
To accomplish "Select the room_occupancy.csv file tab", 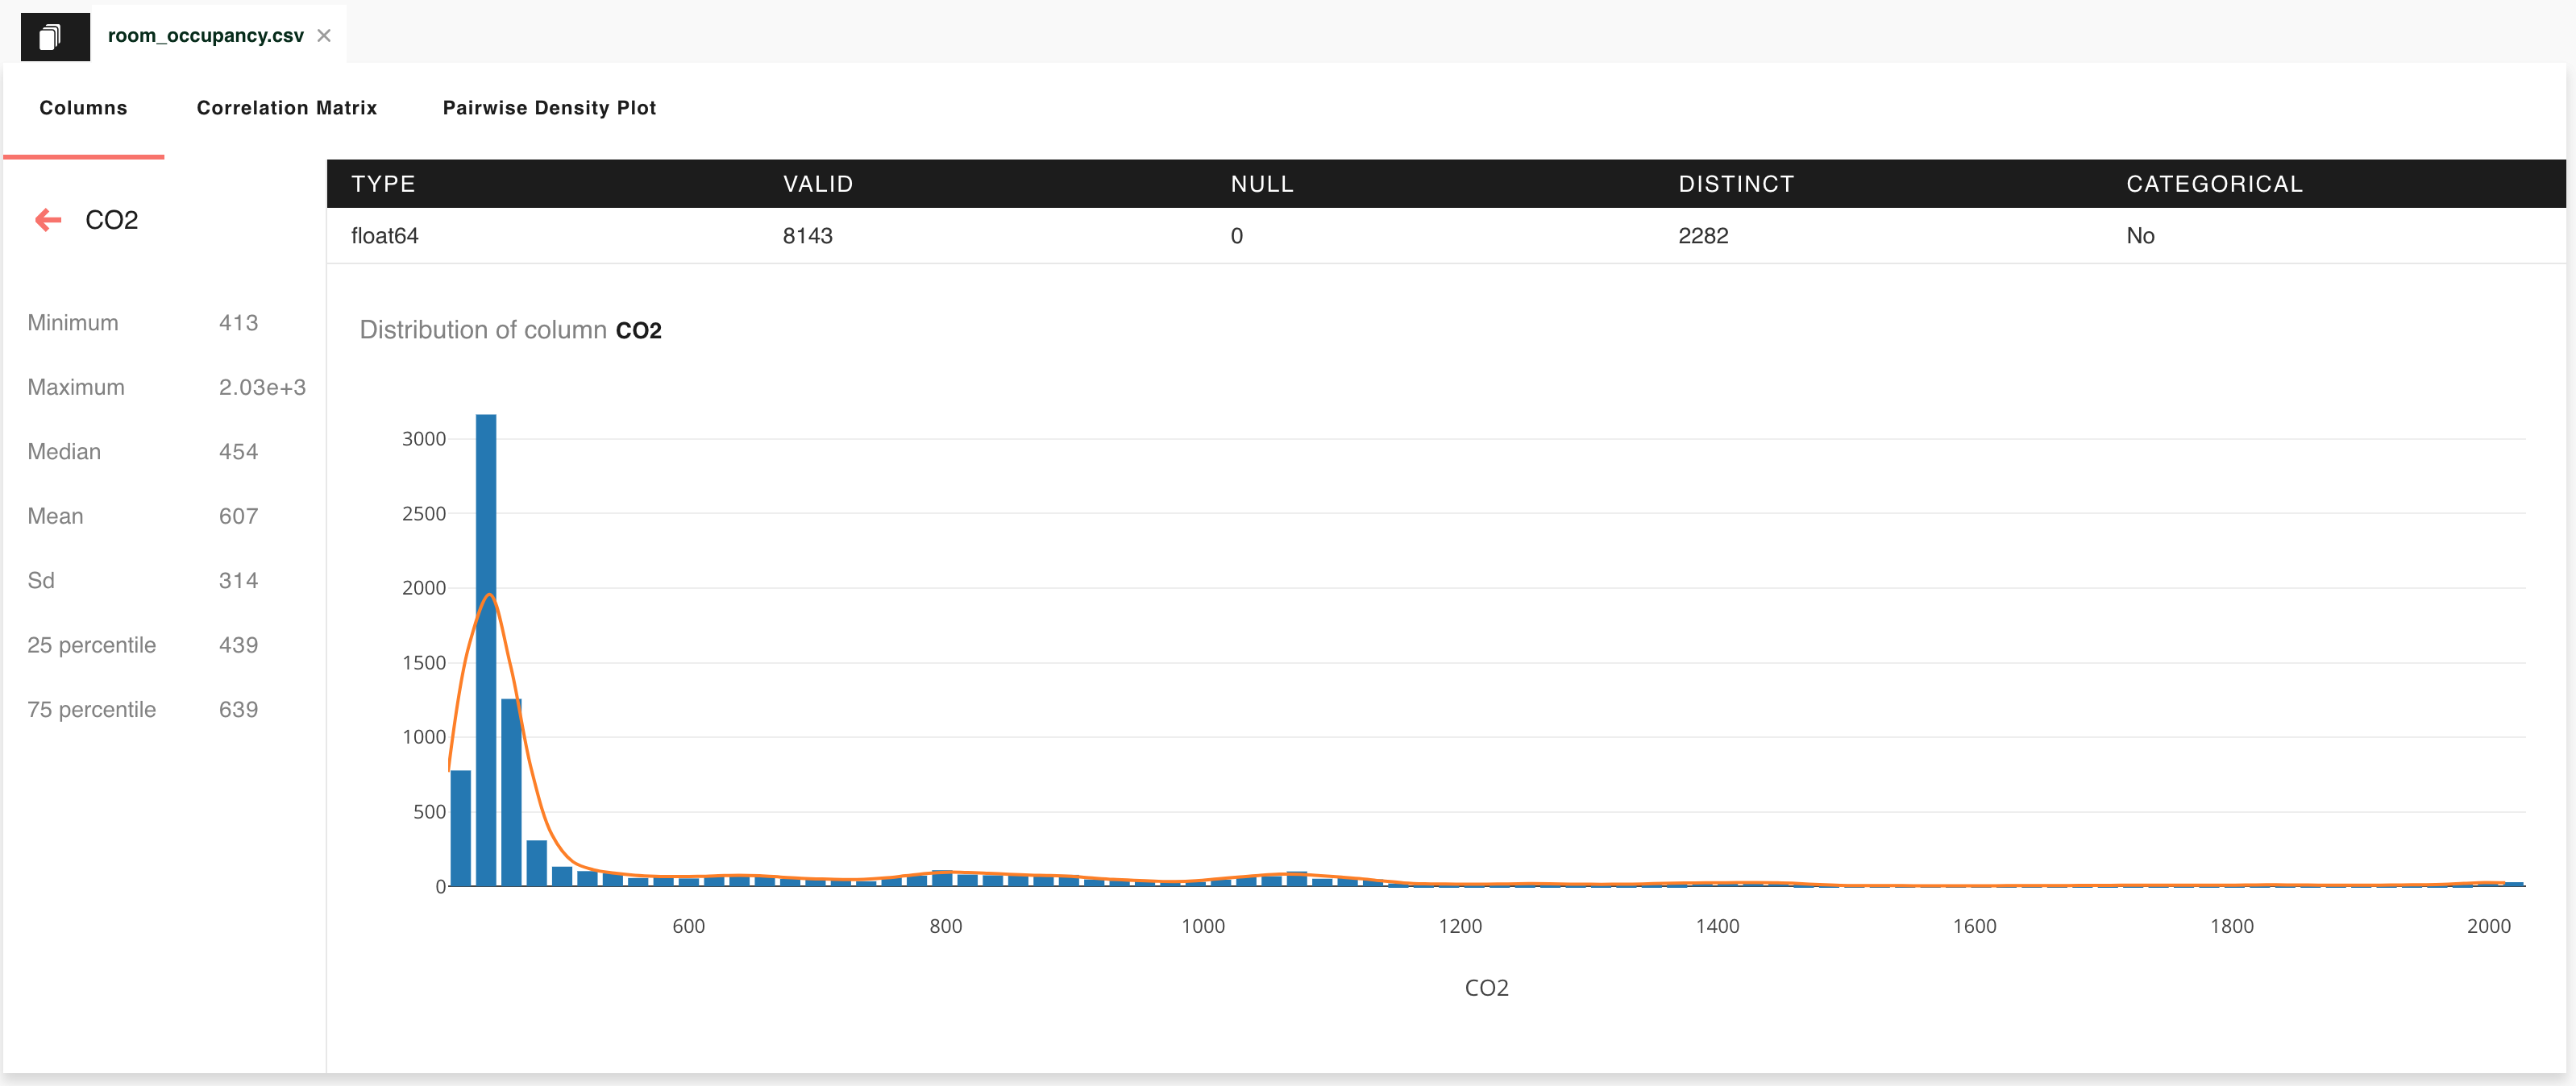I will click(x=205, y=36).
